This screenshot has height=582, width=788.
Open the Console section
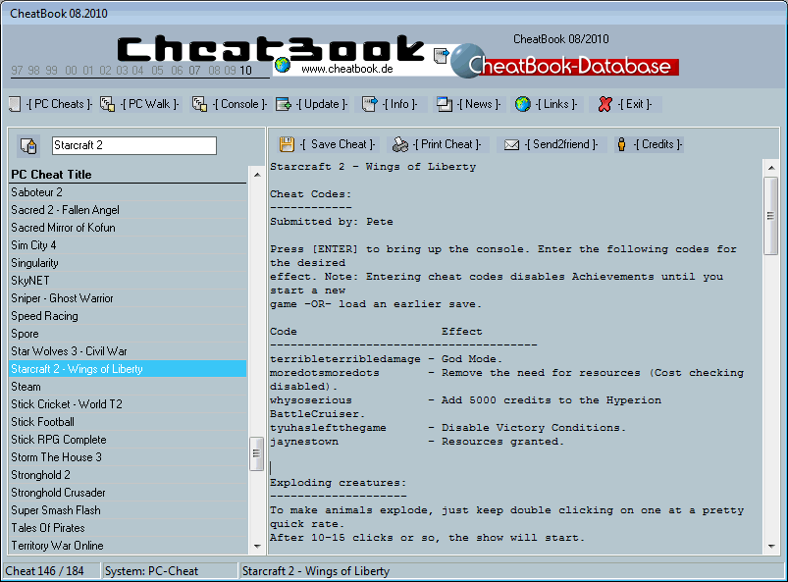(239, 104)
